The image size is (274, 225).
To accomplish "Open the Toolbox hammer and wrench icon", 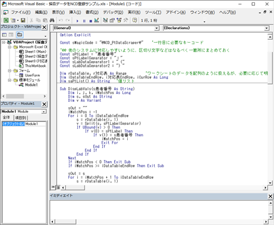I will (125, 20).
